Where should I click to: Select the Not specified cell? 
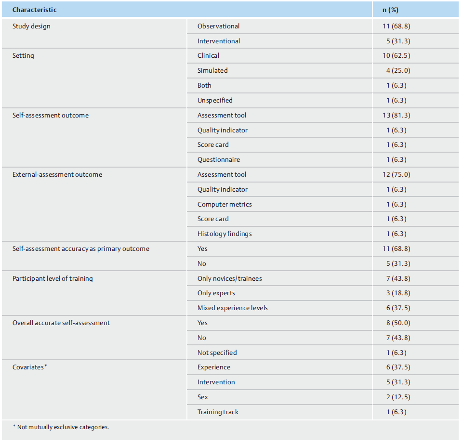click(x=217, y=353)
